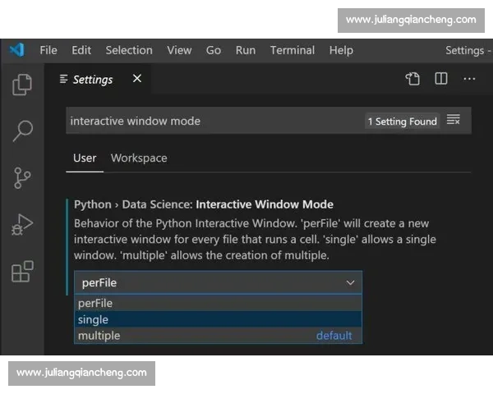This screenshot has height=394, width=493.
Task: Open the Selection menu
Action: point(129,50)
